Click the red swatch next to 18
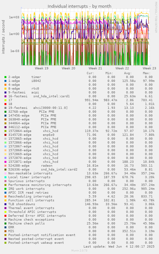The height and width of the screenshot is (254, 159). click(5, 104)
